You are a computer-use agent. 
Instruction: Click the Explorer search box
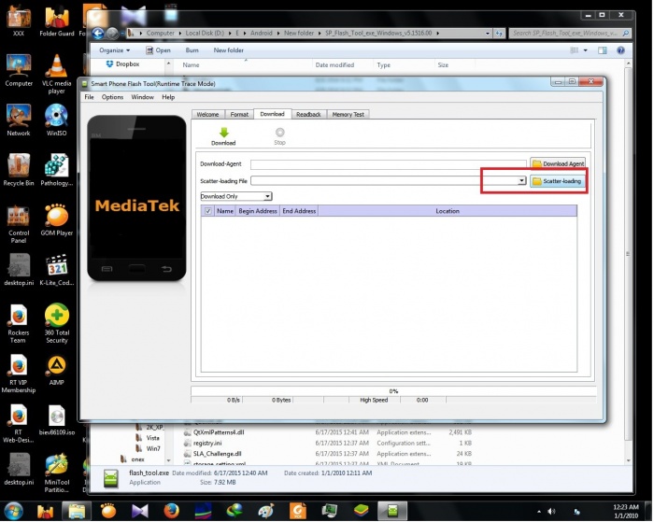point(569,33)
